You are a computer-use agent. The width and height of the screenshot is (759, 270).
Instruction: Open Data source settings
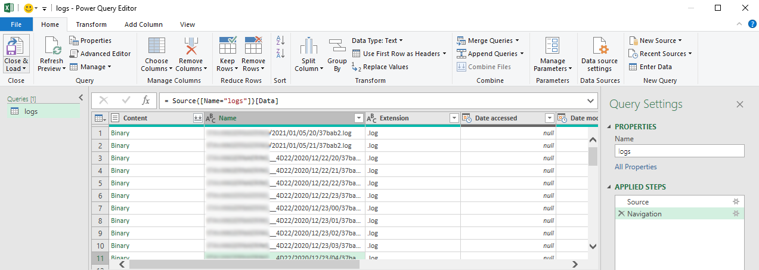(x=599, y=54)
